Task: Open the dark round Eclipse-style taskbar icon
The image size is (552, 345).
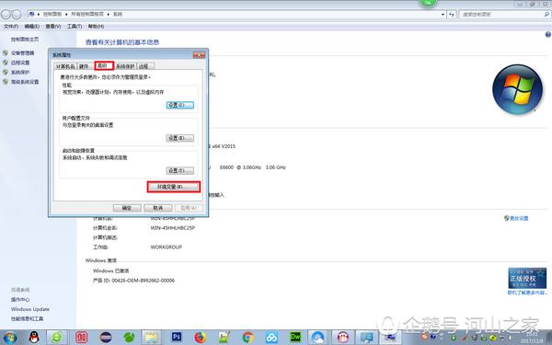Action: pyautogui.click(x=105, y=338)
